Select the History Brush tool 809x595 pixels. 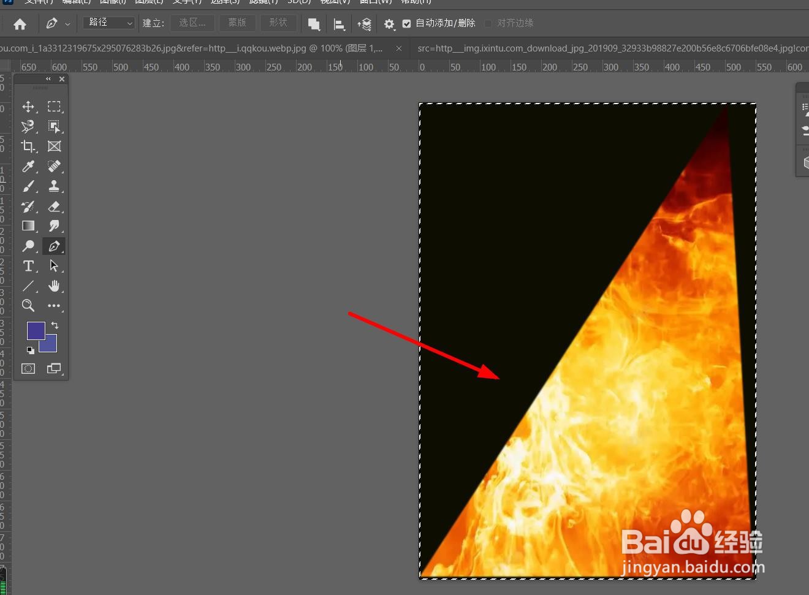[28, 207]
